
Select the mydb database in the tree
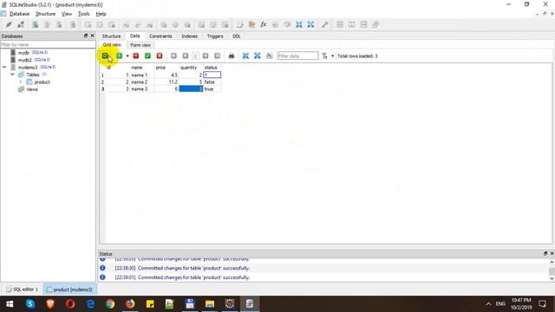23,52
